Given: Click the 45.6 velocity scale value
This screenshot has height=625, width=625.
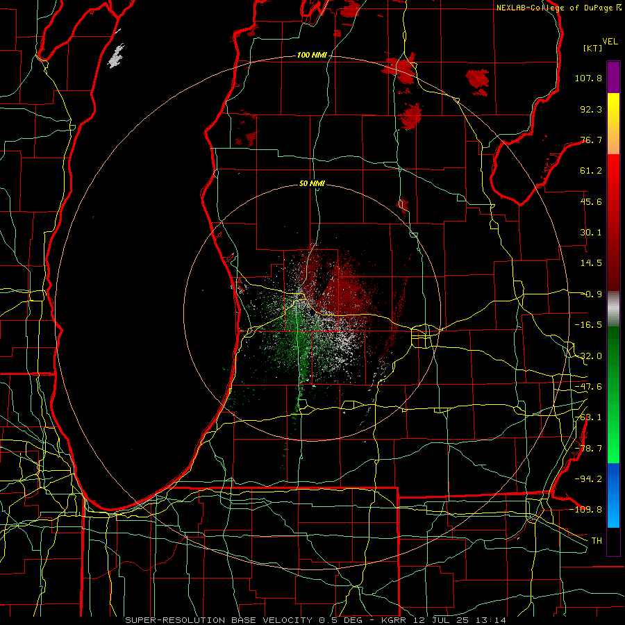Looking at the screenshot, I should click(591, 201).
